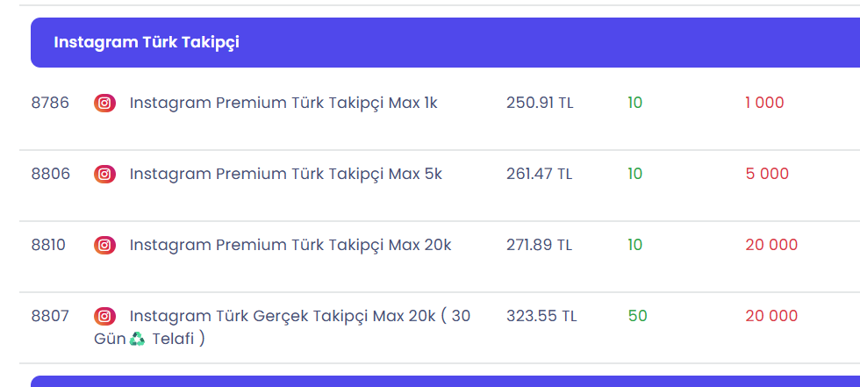Click Instagram icon for service 8810
Image resolution: width=860 pixels, height=387 pixels.
click(x=104, y=245)
